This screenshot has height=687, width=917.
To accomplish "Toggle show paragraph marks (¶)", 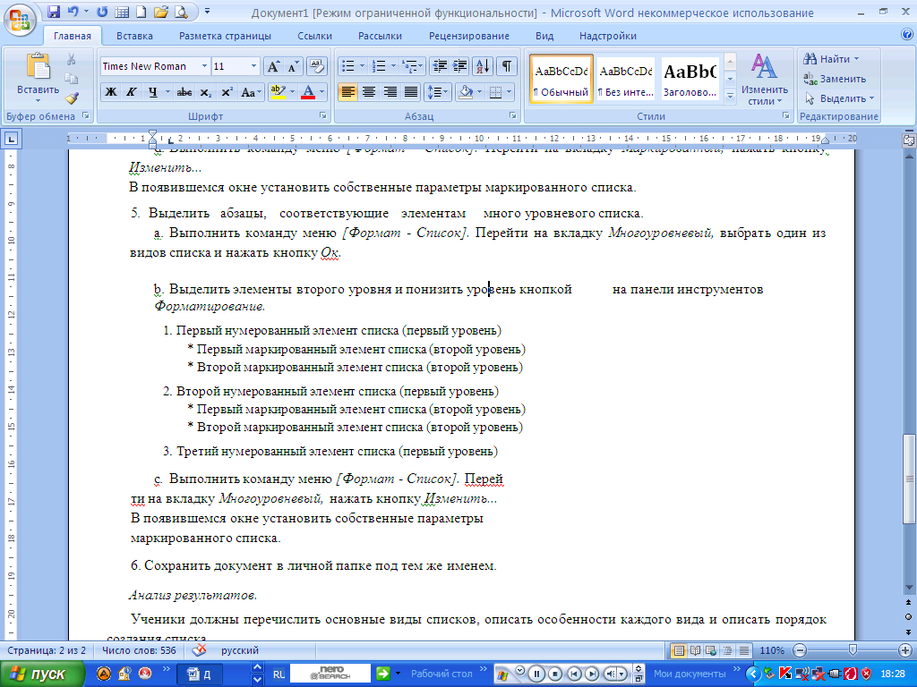I will pos(507,66).
